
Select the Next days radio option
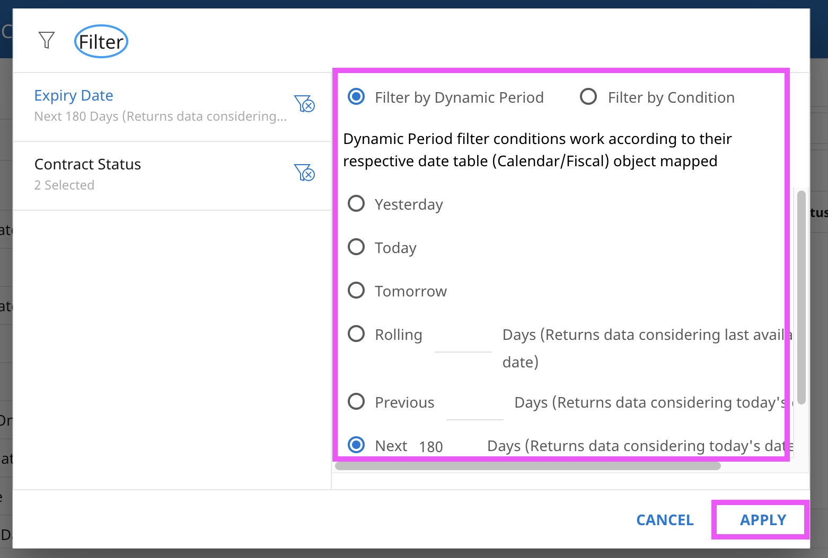click(x=356, y=445)
